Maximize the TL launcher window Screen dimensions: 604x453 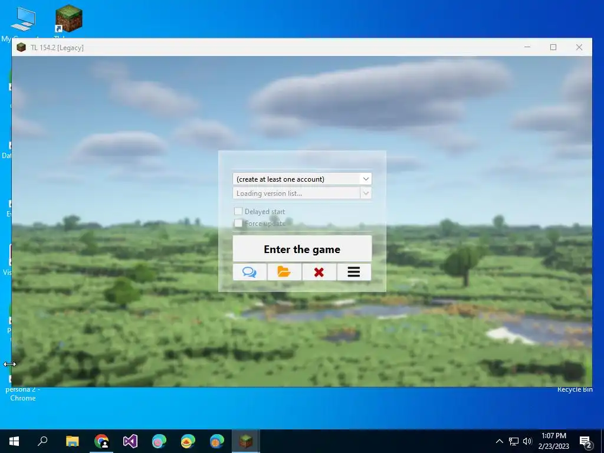pyautogui.click(x=553, y=47)
